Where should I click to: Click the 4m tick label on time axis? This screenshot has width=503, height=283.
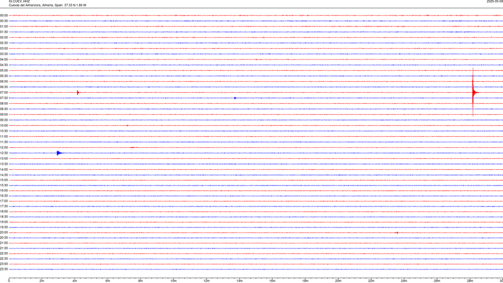pyautogui.click(x=75, y=281)
